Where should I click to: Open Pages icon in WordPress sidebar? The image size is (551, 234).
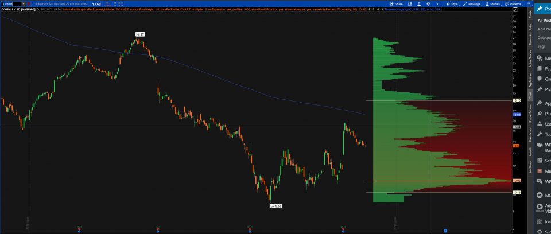(539, 68)
